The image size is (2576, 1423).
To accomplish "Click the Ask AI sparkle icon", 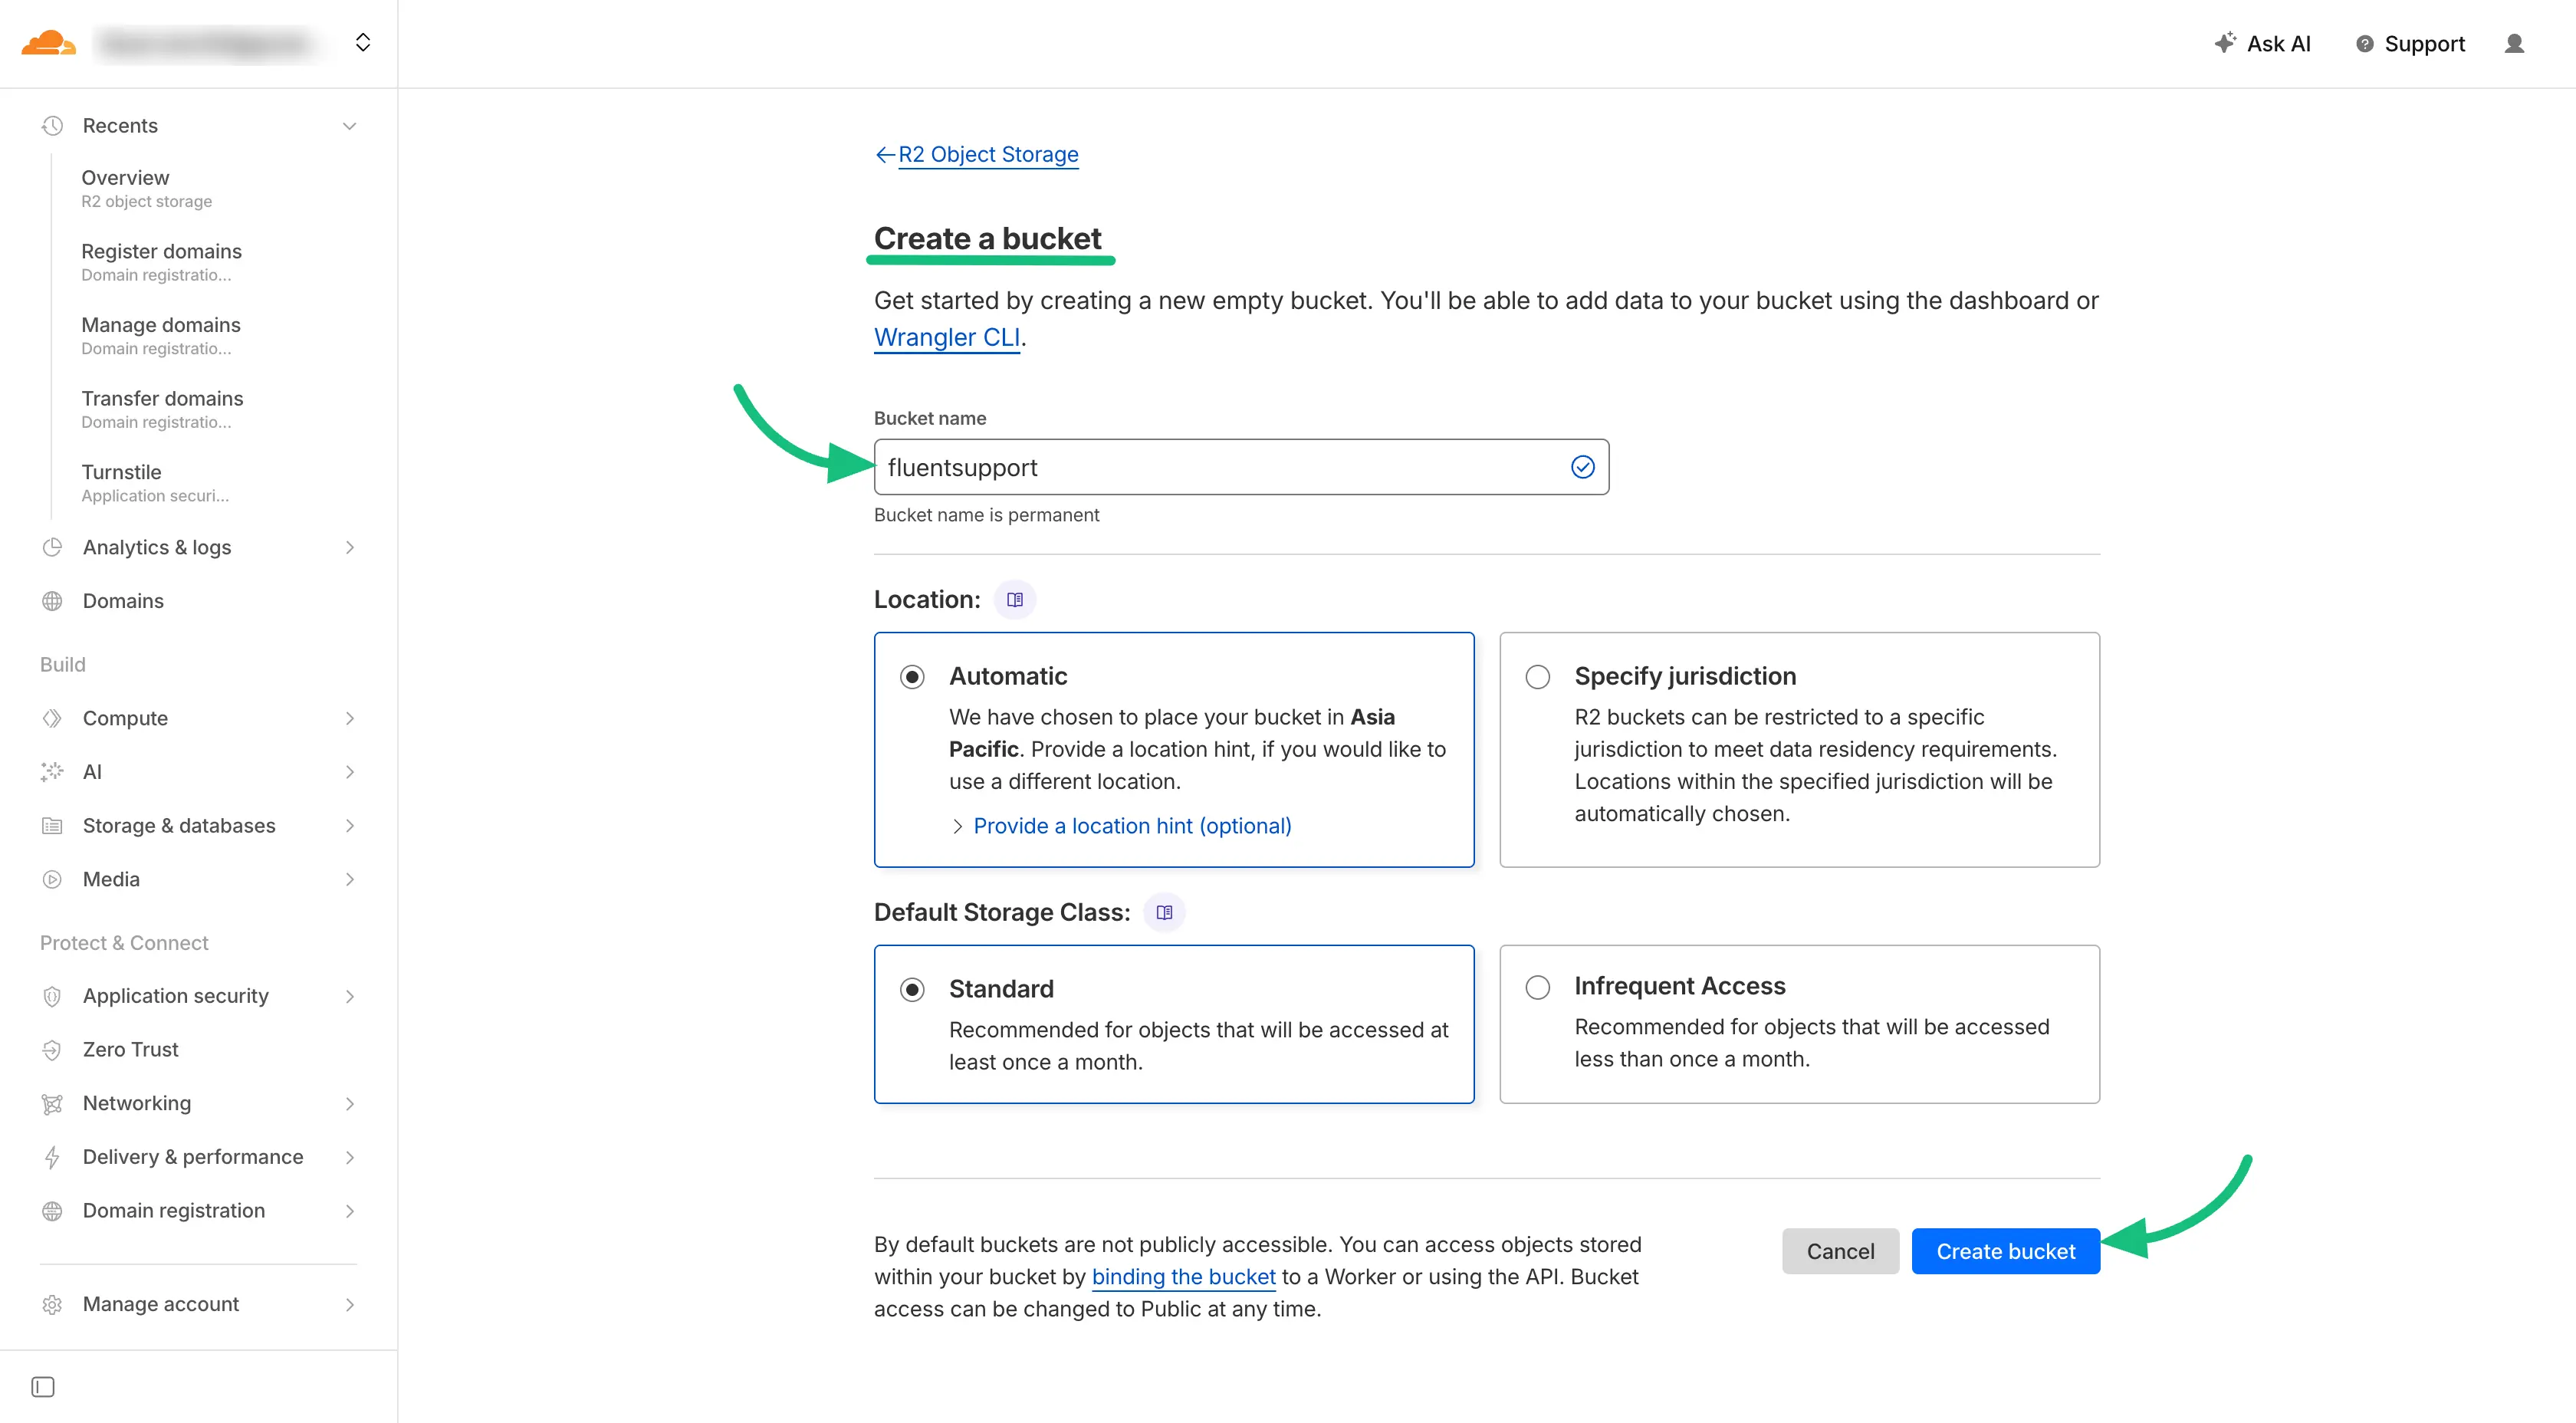I will pyautogui.click(x=2224, y=43).
